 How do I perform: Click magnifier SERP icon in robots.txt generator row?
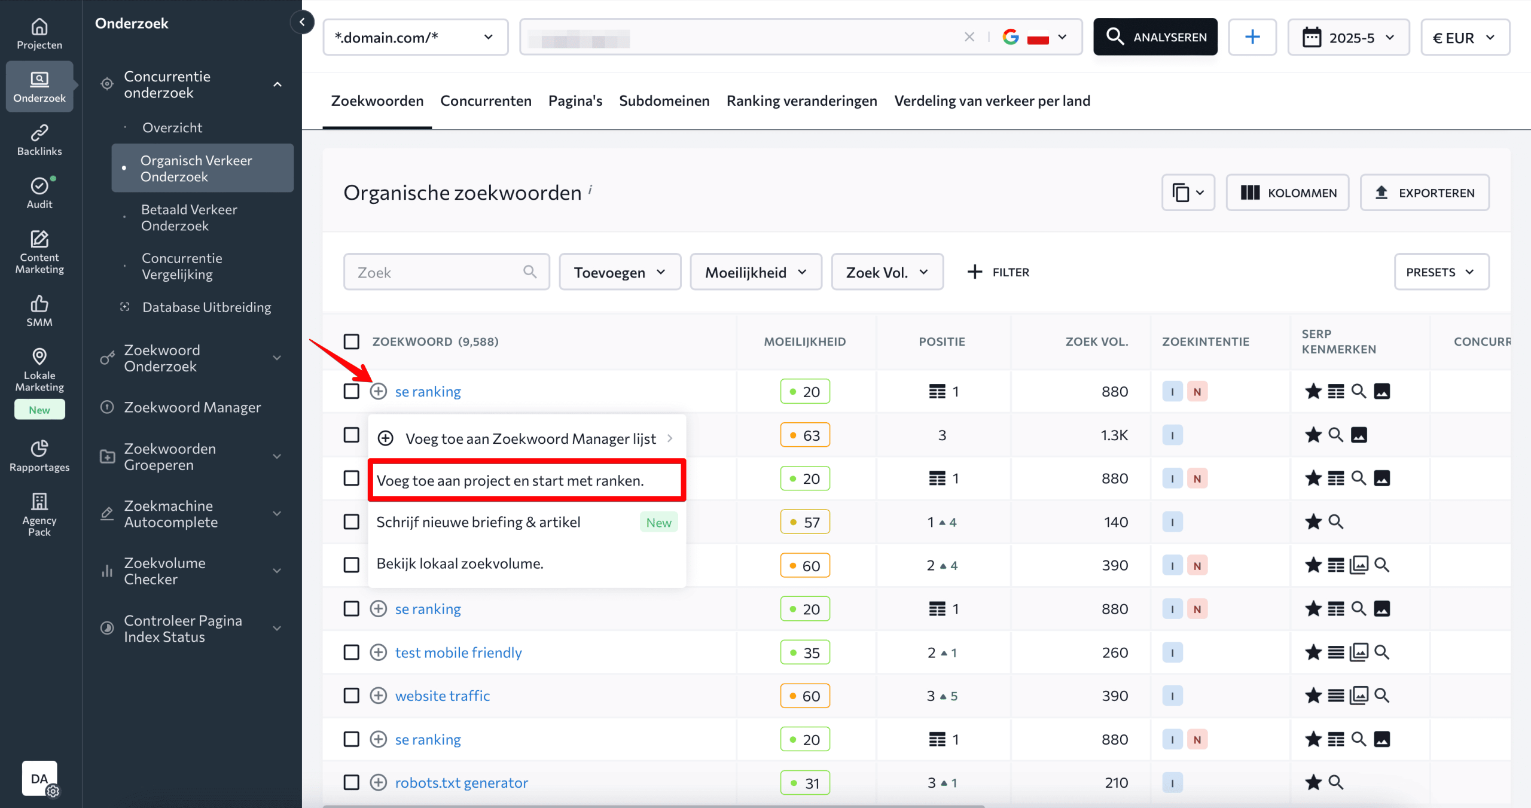1335,782
